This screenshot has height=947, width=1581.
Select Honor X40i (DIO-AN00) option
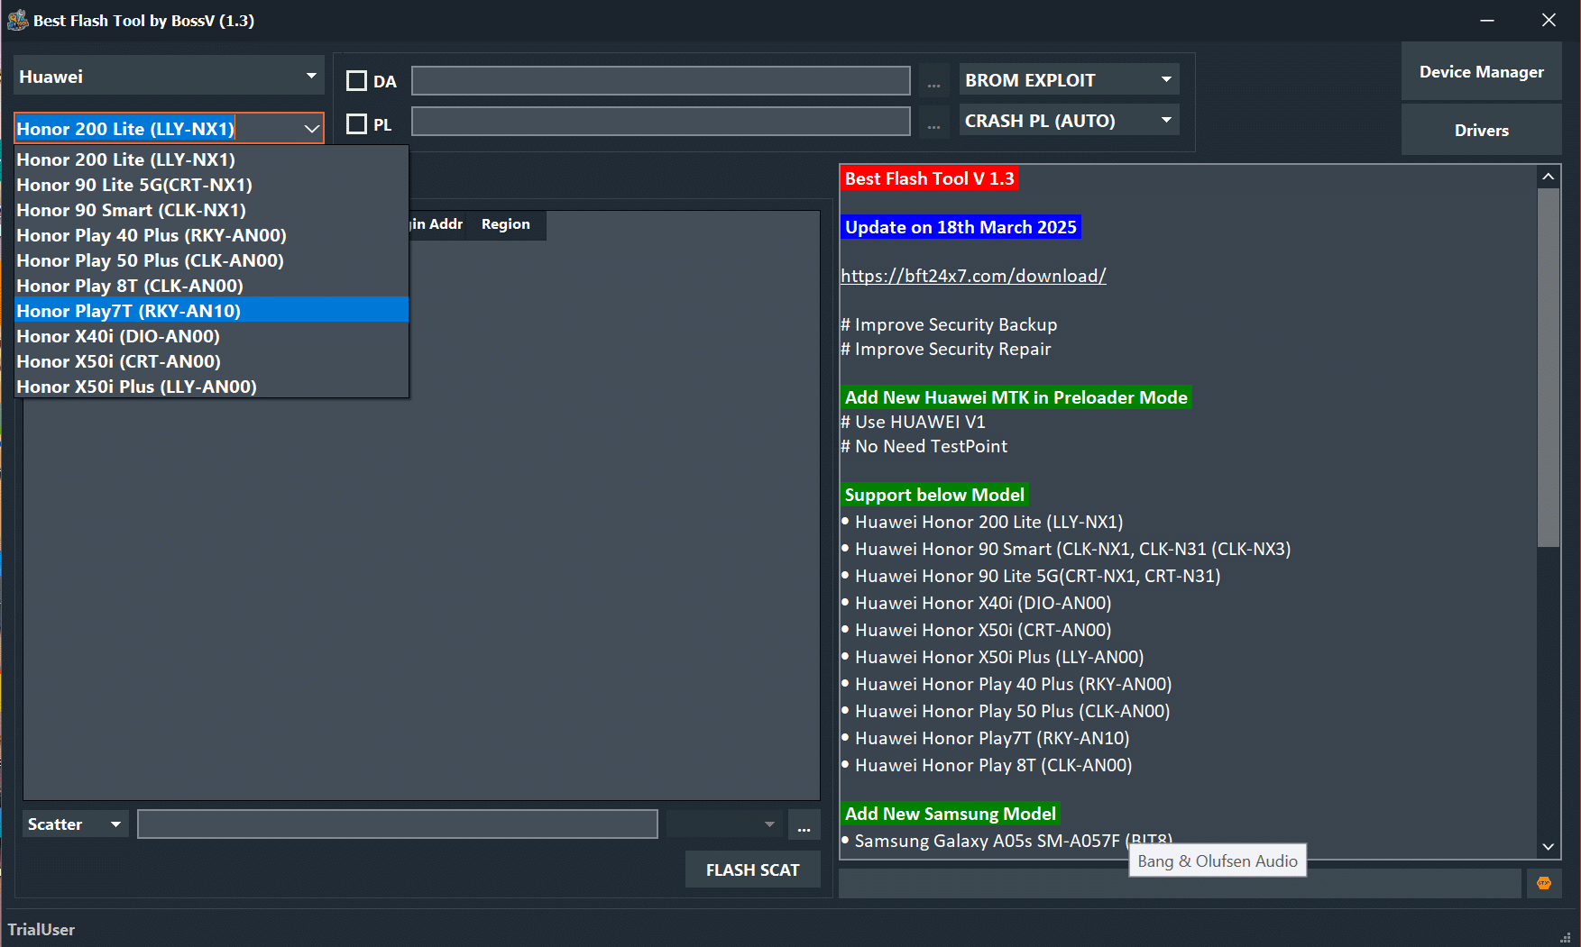pyautogui.click(x=212, y=336)
